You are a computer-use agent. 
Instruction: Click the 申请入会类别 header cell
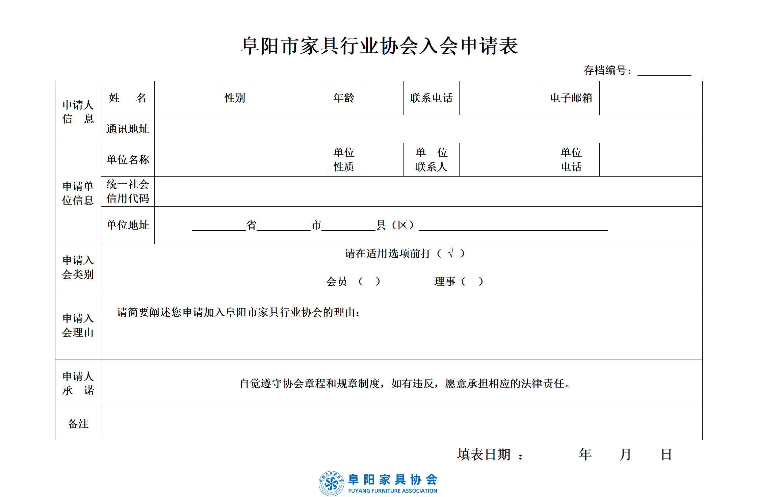coord(78,267)
